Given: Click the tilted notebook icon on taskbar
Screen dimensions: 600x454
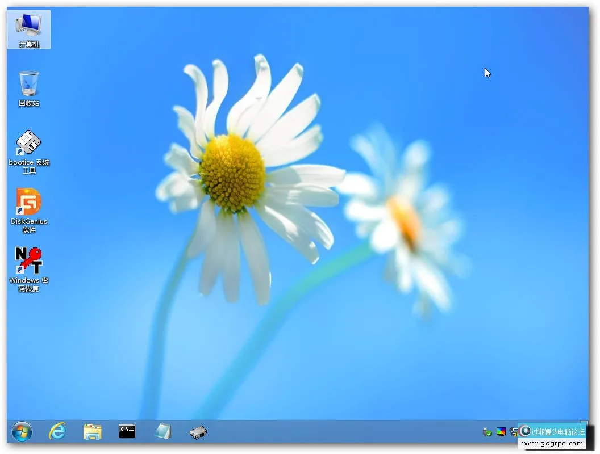Looking at the screenshot, I should (163, 432).
